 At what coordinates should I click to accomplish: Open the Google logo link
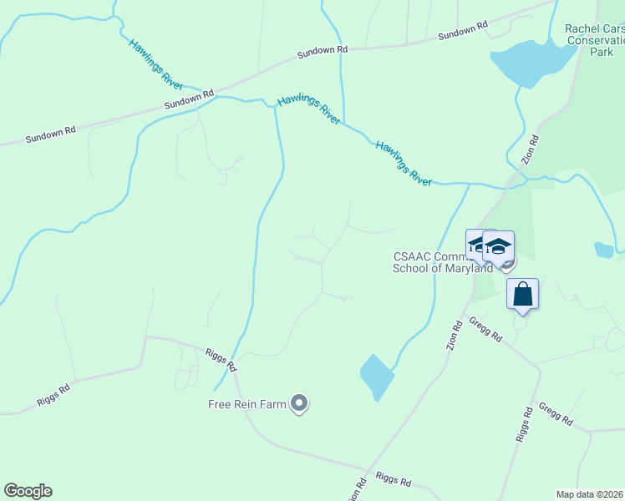click(x=28, y=491)
